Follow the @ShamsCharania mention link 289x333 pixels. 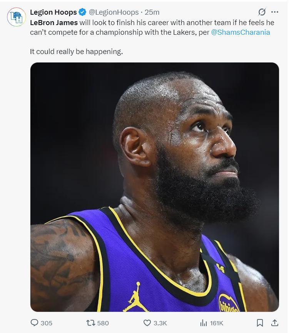[x=241, y=32]
